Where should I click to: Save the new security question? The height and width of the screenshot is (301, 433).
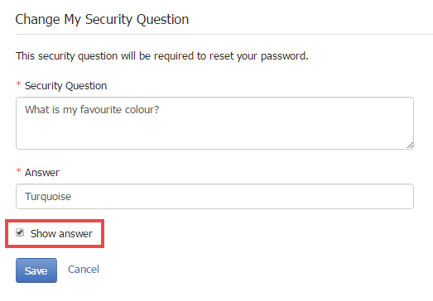[x=36, y=270]
